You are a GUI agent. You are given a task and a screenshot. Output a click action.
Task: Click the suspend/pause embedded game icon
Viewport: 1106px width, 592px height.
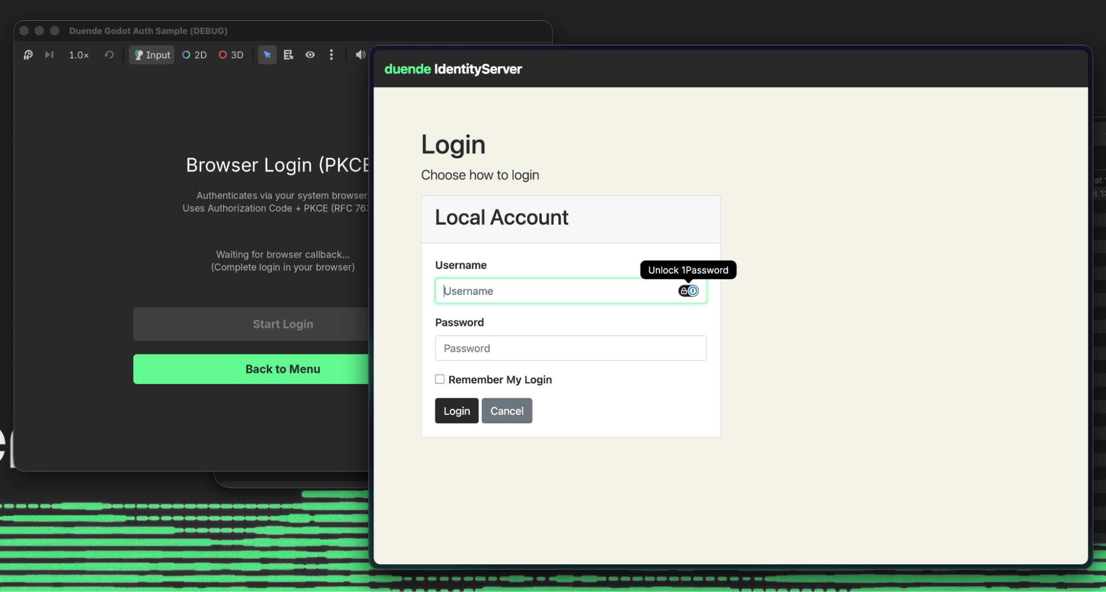[28, 55]
